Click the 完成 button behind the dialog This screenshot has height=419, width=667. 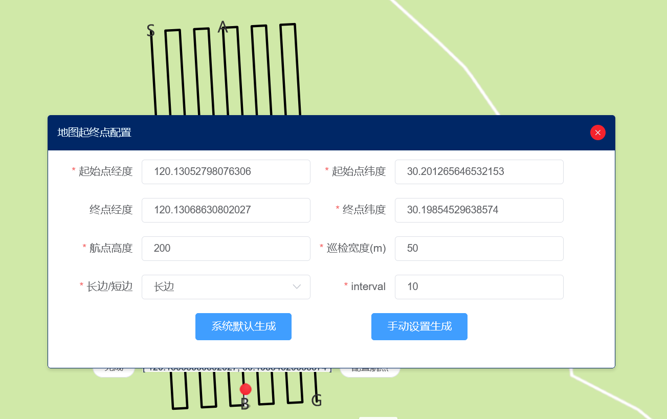pyautogui.click(x=114, y=367)
